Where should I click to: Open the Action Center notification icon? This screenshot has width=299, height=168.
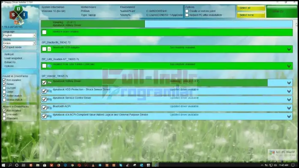pyautogui.click(x=293, y=165)
